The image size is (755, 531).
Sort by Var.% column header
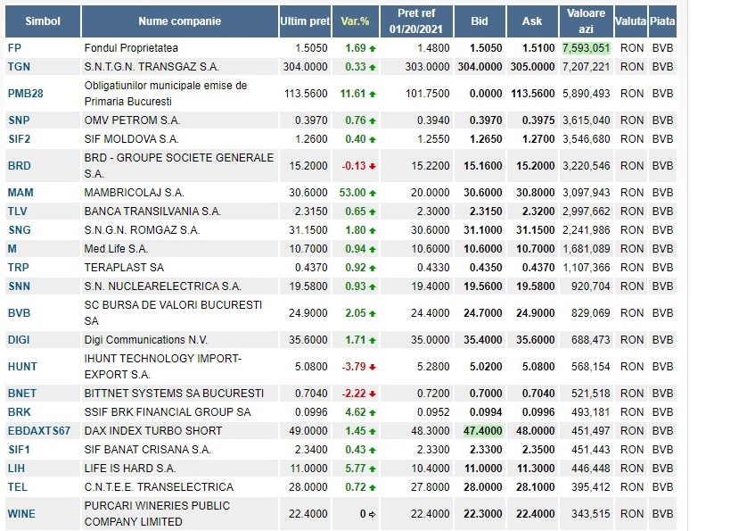pyautogui.click(x=356, y=21)
